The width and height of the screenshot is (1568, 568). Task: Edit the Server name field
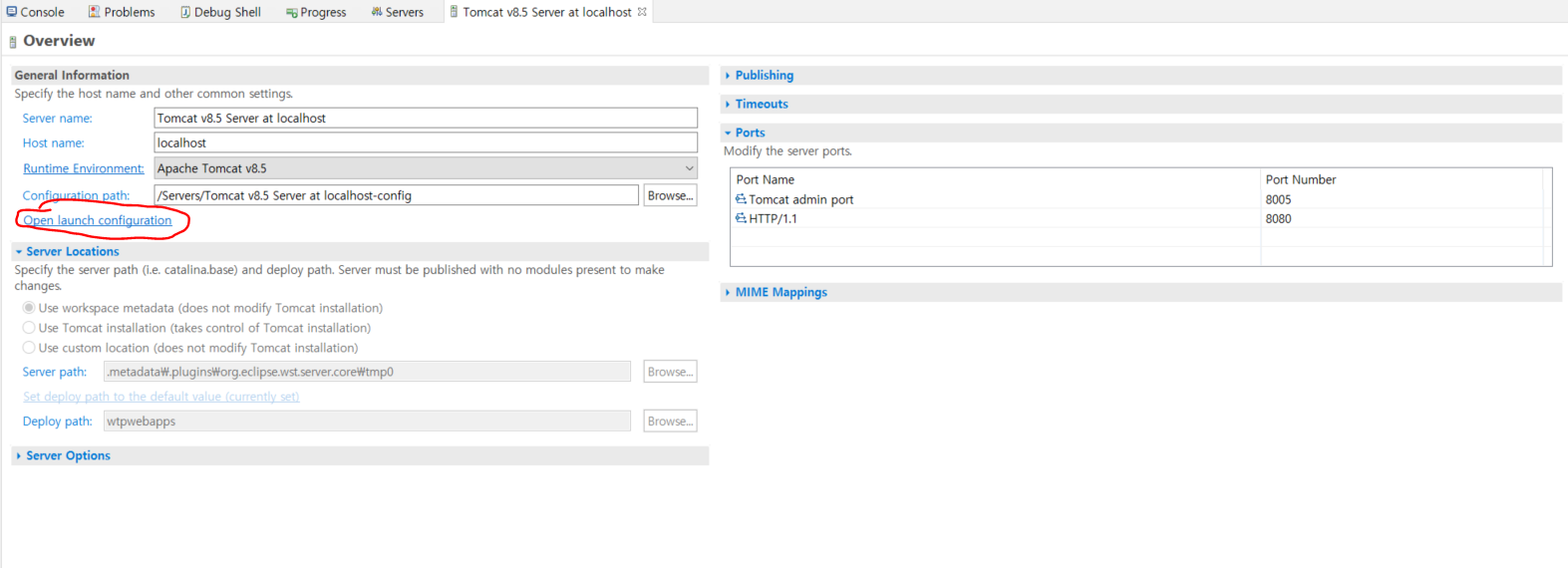[426, 118]
